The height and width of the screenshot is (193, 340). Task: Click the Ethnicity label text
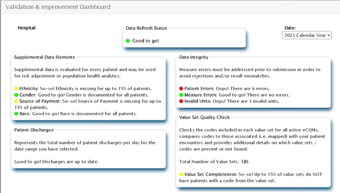coord(29,88)
